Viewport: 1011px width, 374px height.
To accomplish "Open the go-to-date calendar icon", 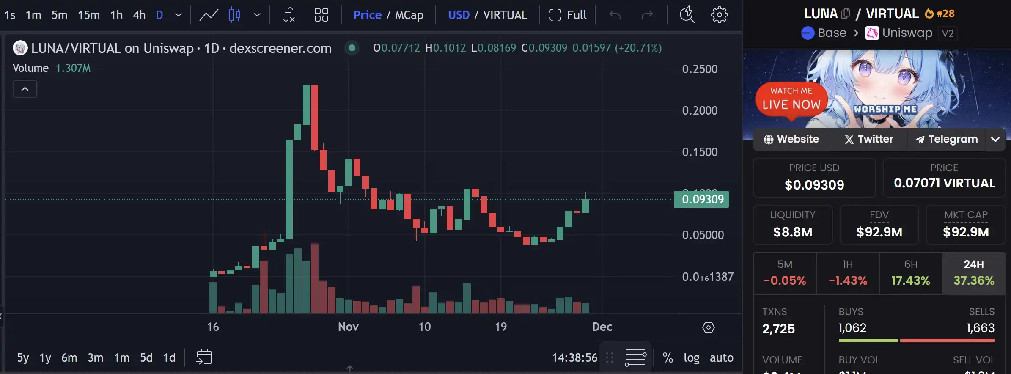I will click(204, 357).
